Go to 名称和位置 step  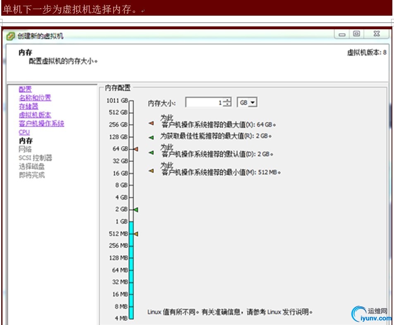tap(35, 98)
